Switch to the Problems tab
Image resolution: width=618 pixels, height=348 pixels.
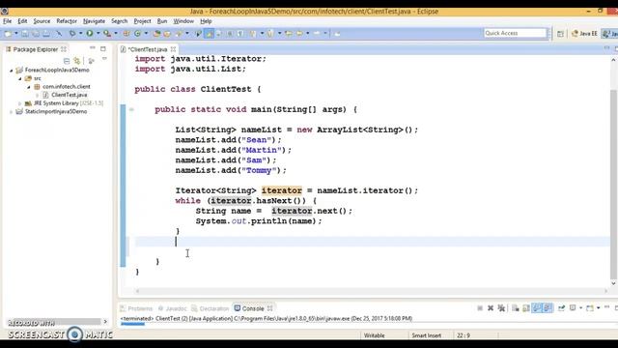tap(136, 308)
